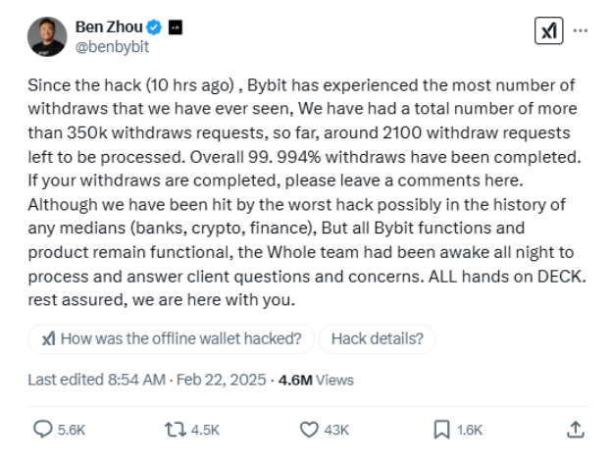The image size is (611, 464).
Task: Like the post with the heart icon
Action: coord(309,430)
